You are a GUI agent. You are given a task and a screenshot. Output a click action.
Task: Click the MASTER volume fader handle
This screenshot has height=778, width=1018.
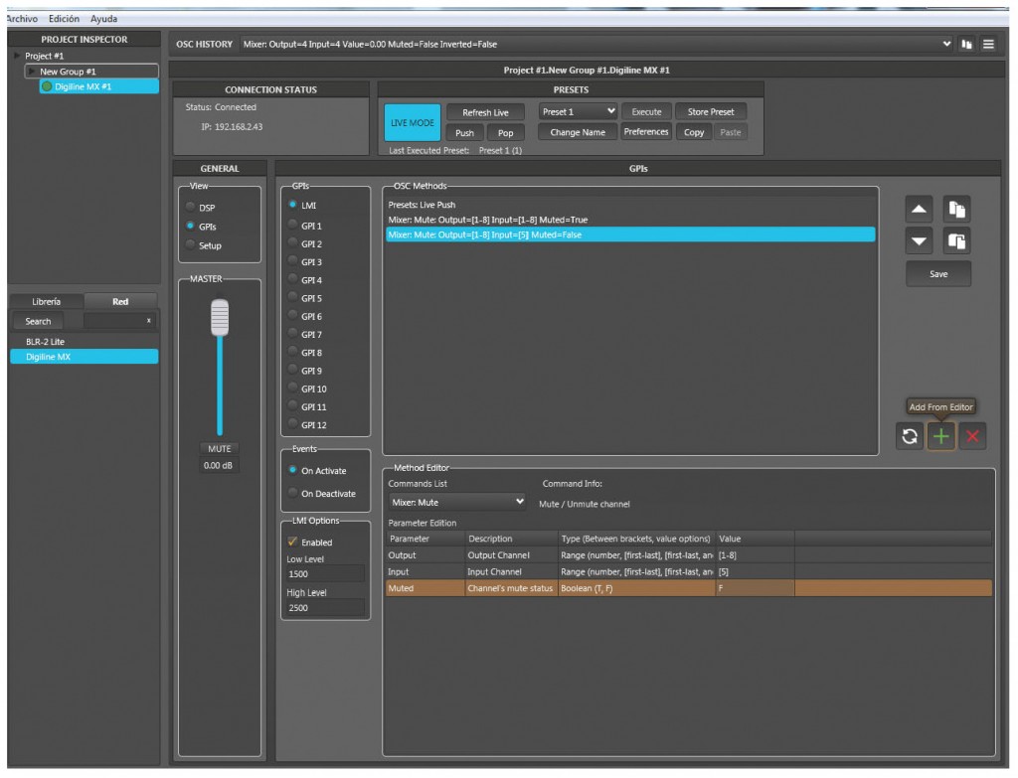[x=220, y=318]
